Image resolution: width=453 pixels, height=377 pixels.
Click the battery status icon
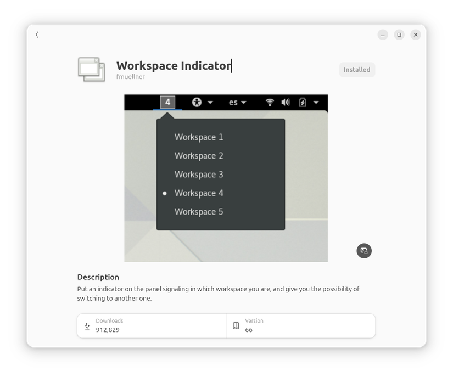point(303,102)
